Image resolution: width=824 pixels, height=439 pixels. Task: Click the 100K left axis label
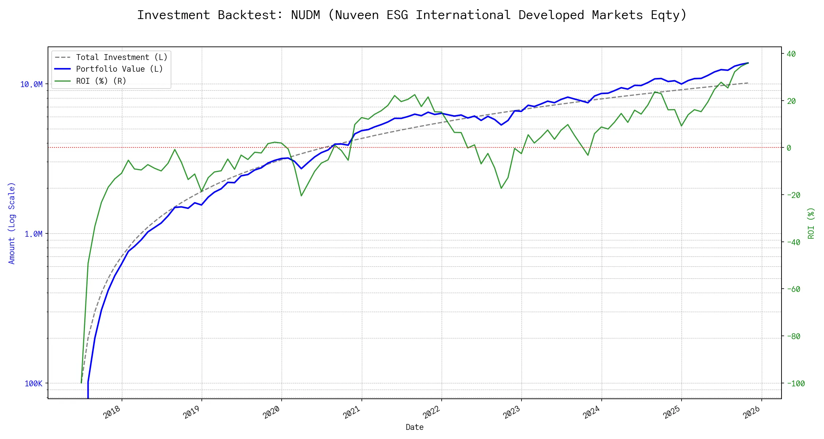point(33,383)
